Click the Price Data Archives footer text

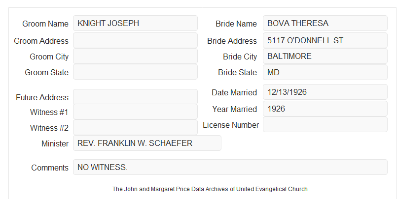tap(210, 189)
